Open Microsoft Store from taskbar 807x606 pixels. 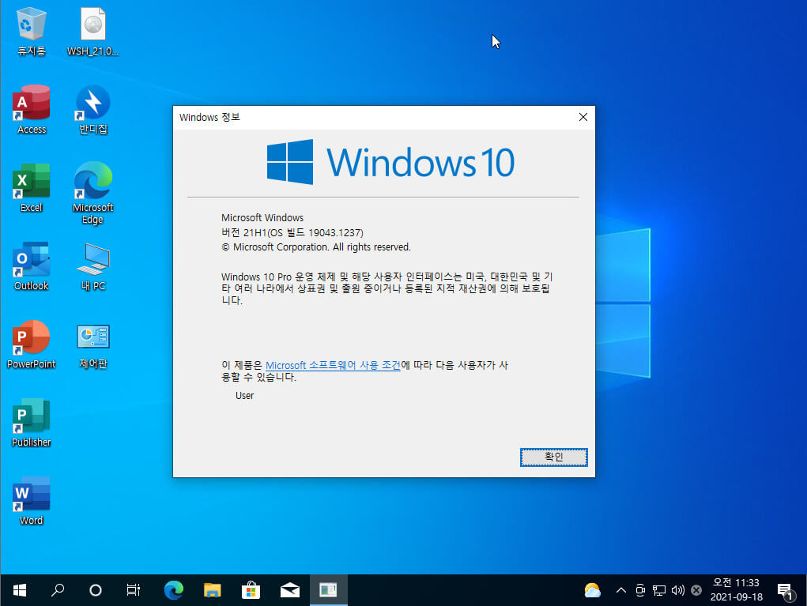pyautogui.click(x=251, y=590)
